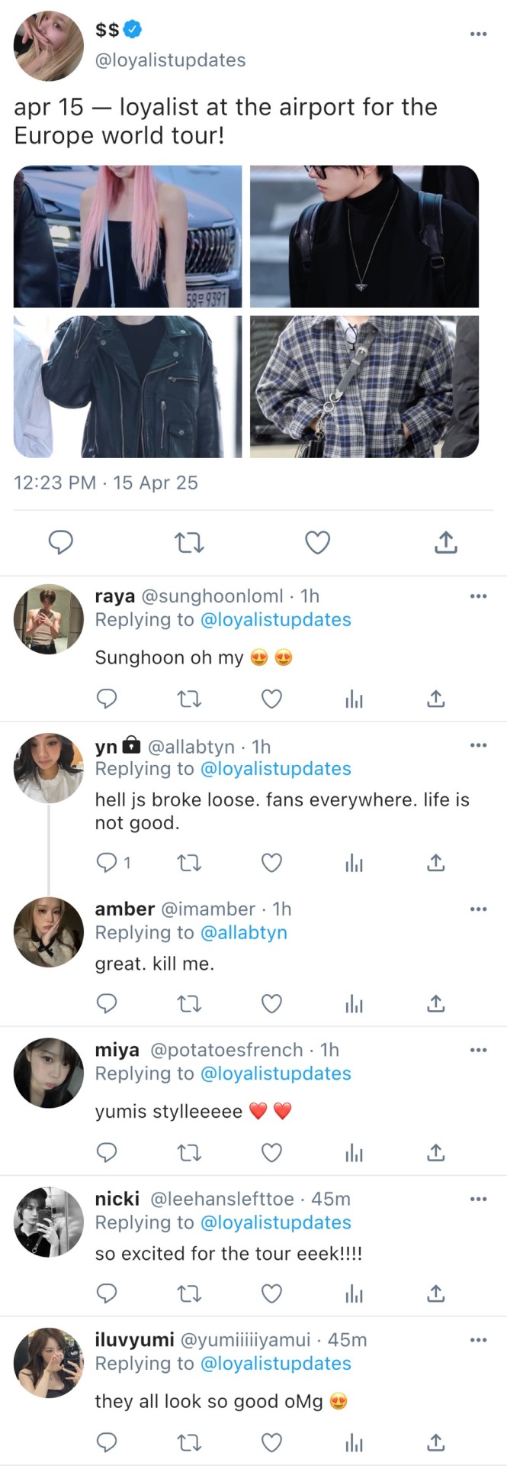The image size is (507, 1466).
Task: Open miya's profile picture
Action: click(49, 1073)
